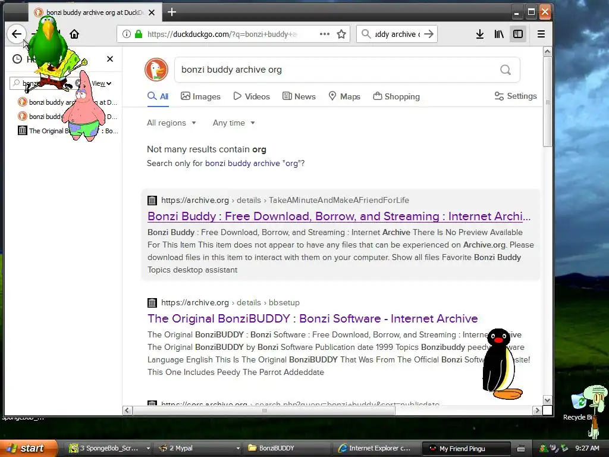Go back with the browser back arrow

tap(16, 34)
